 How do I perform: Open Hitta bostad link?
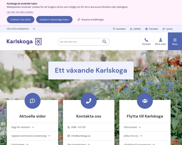(x=132, y=127)
